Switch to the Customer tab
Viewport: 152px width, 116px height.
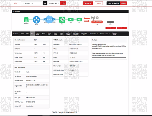(16, 34)
